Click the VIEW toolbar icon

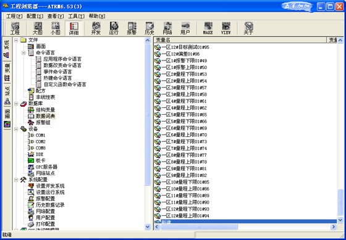coord(226,28)
